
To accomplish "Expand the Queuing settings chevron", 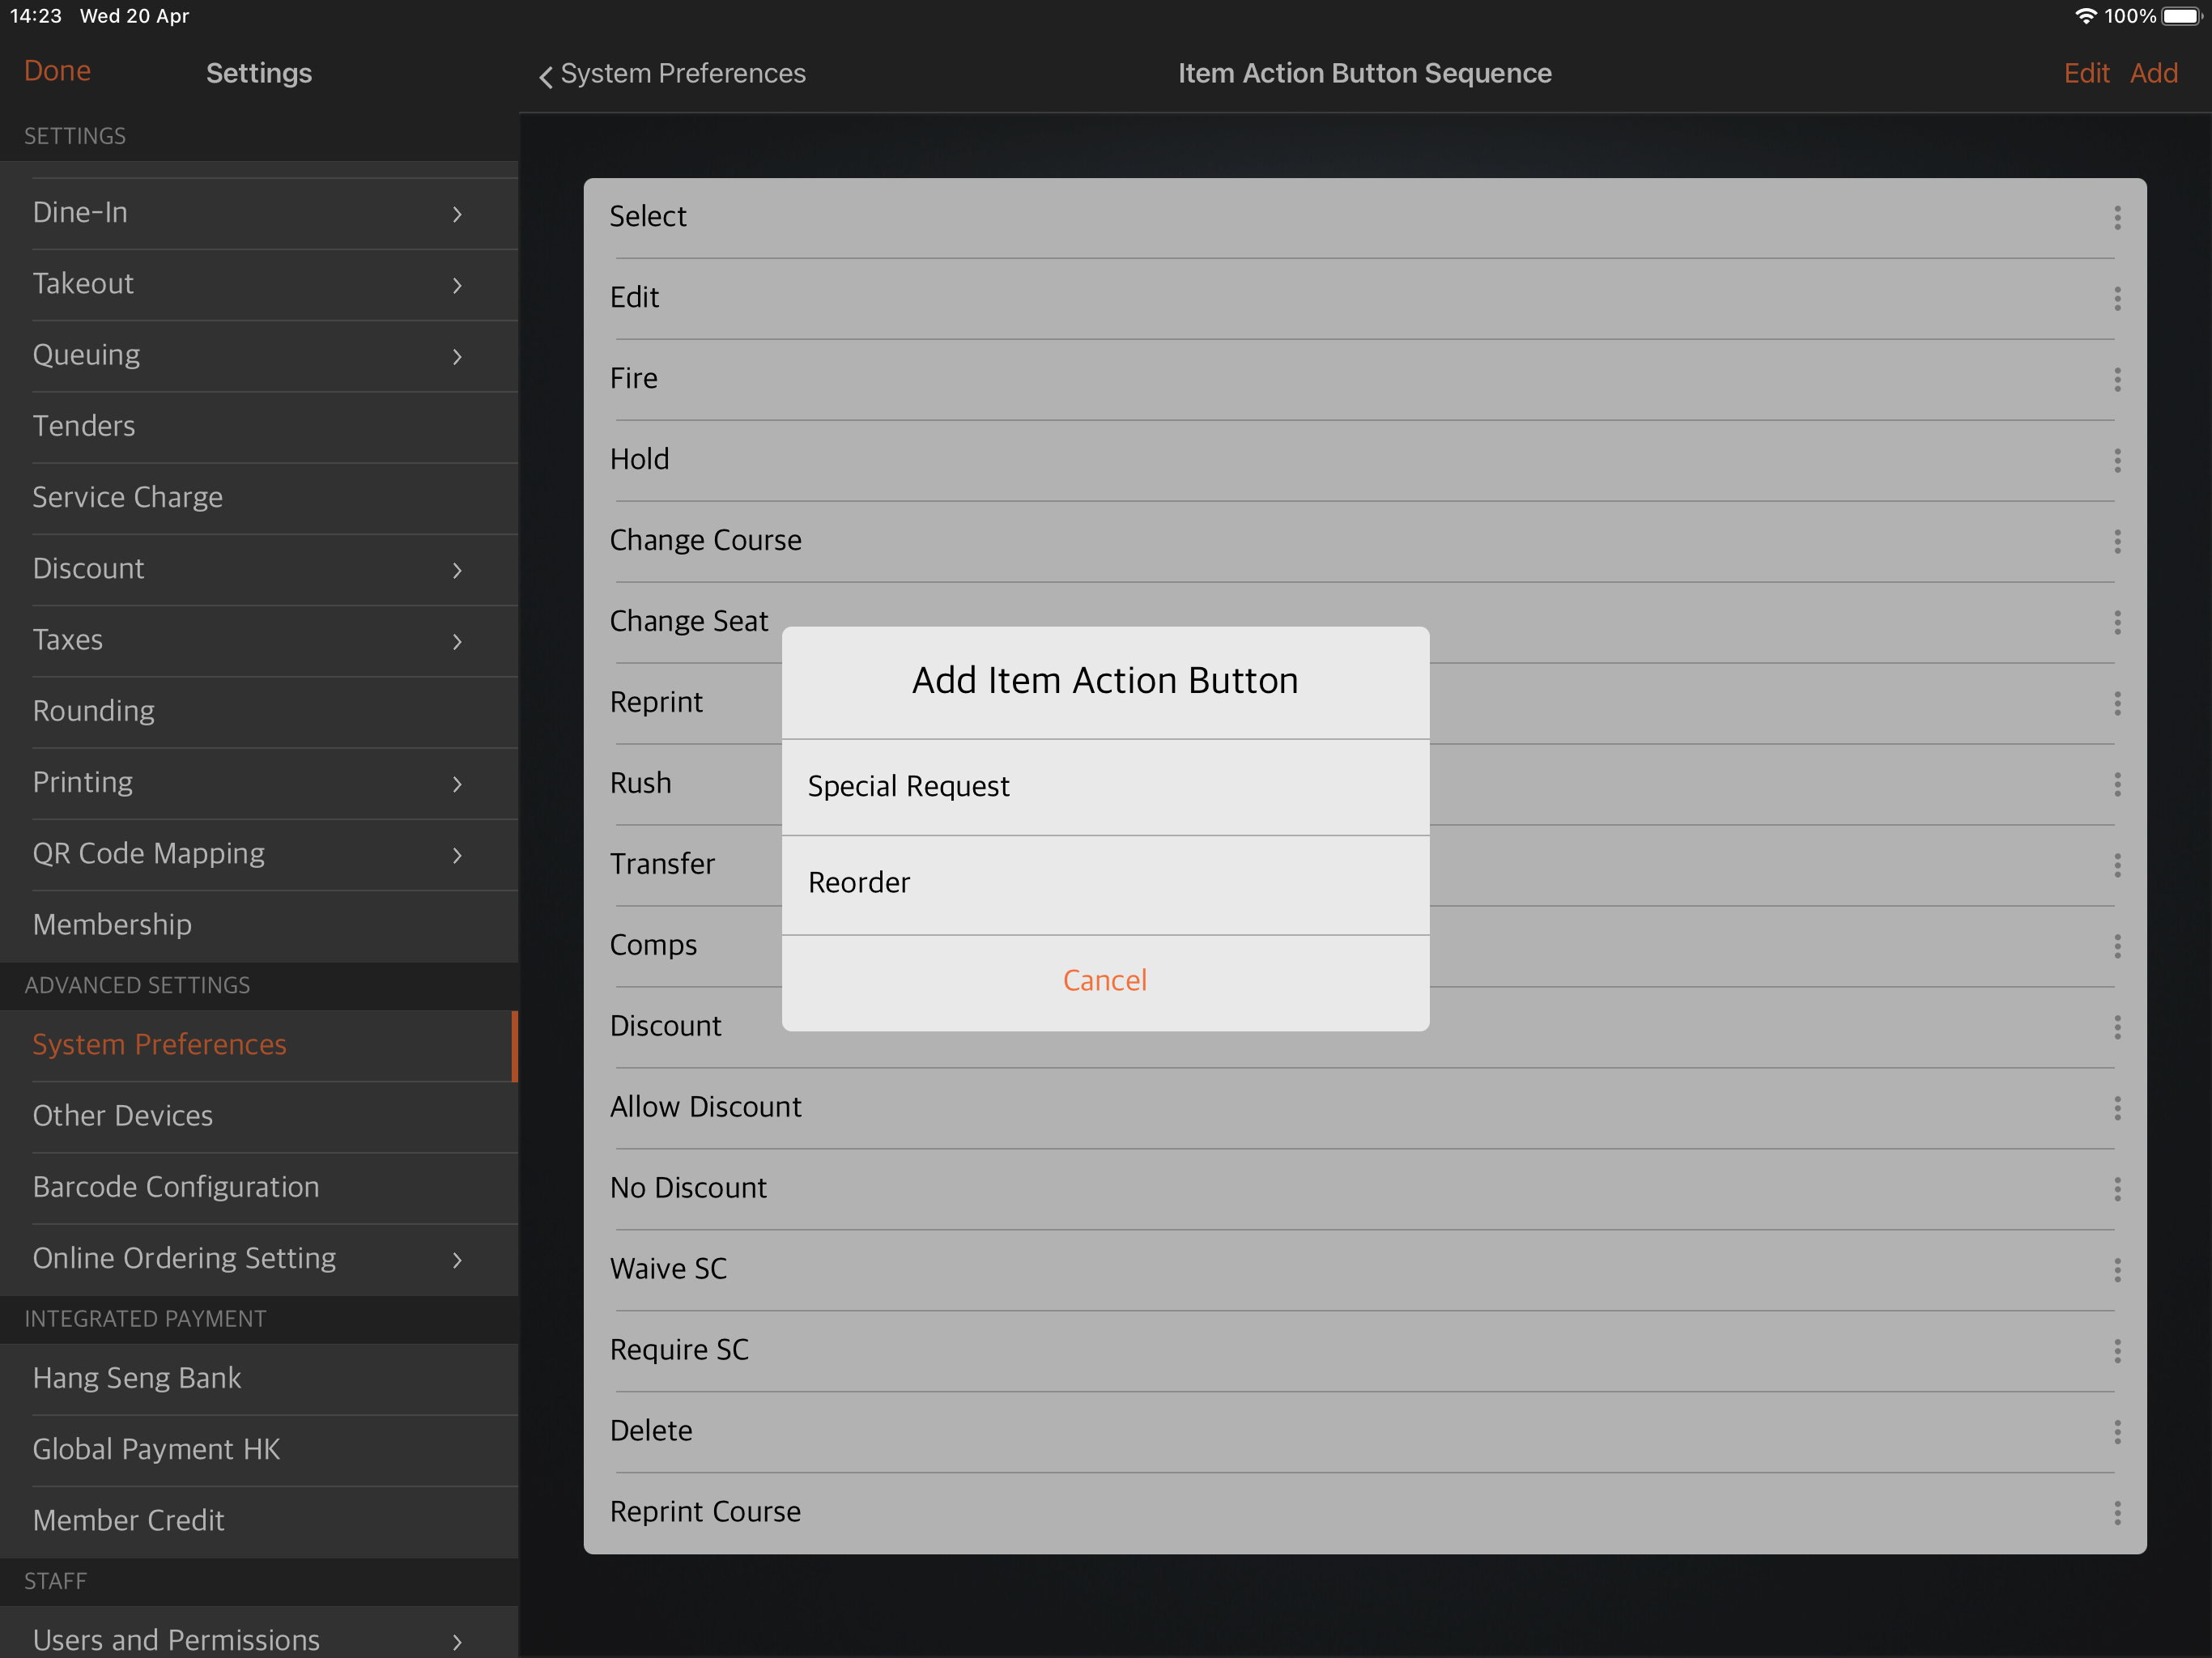I will coord(457,356).
